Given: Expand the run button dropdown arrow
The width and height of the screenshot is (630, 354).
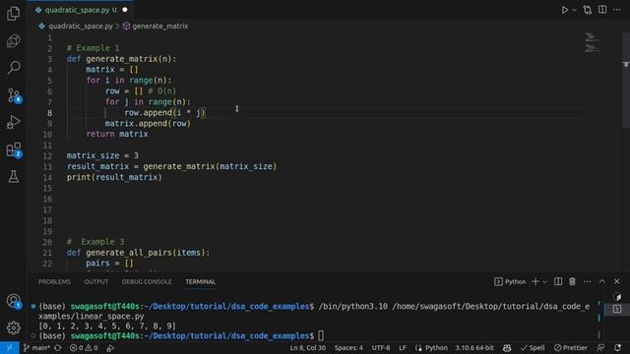Looking at the screenshot, I should pyautogui.click(x=575, y=10).
